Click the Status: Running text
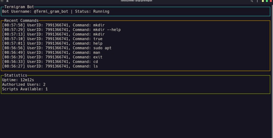The image size is (273, 138). point(92,12)
